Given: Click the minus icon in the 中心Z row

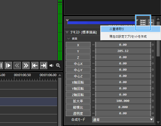Looking at the screenshot, I should click(93, 76).
